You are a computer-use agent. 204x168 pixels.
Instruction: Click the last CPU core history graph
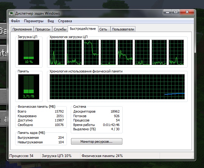click(x=176, y=53)
